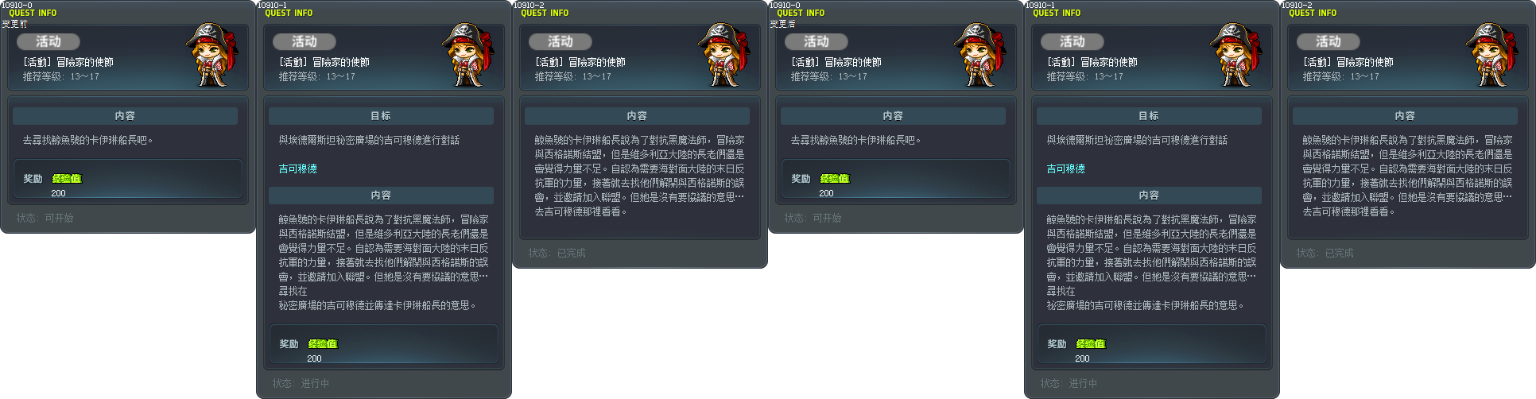Click the QUEST INFO title of the last 10910-2 panel
The width and height of the screenshot is (1536, 399).
[x=1313, y=14]
